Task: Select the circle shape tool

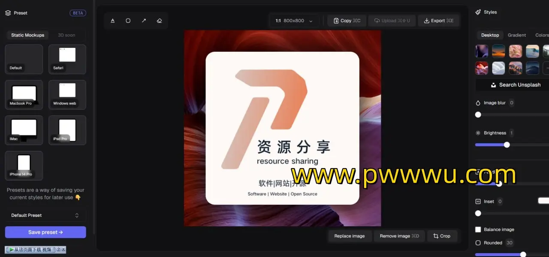Action: [x=128, y=21]
